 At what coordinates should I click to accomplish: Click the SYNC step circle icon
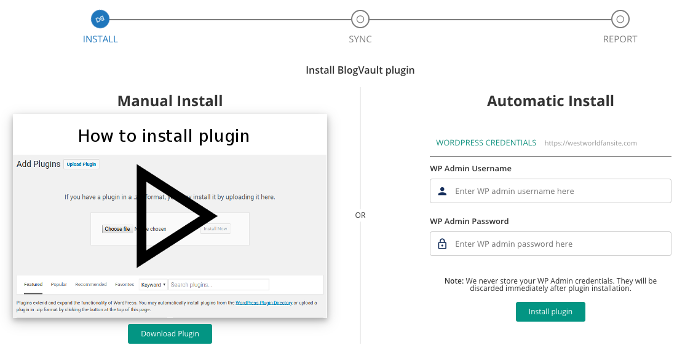[x=360, y=20]
